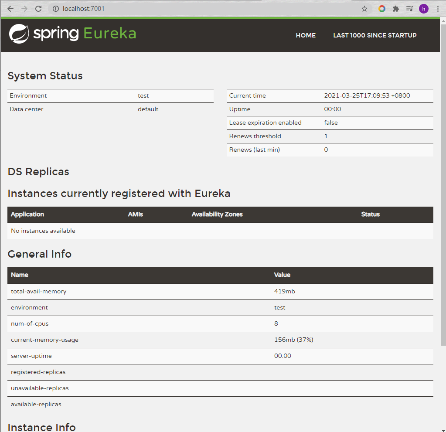Click the spring Eureka title text

tap(85, 34)
